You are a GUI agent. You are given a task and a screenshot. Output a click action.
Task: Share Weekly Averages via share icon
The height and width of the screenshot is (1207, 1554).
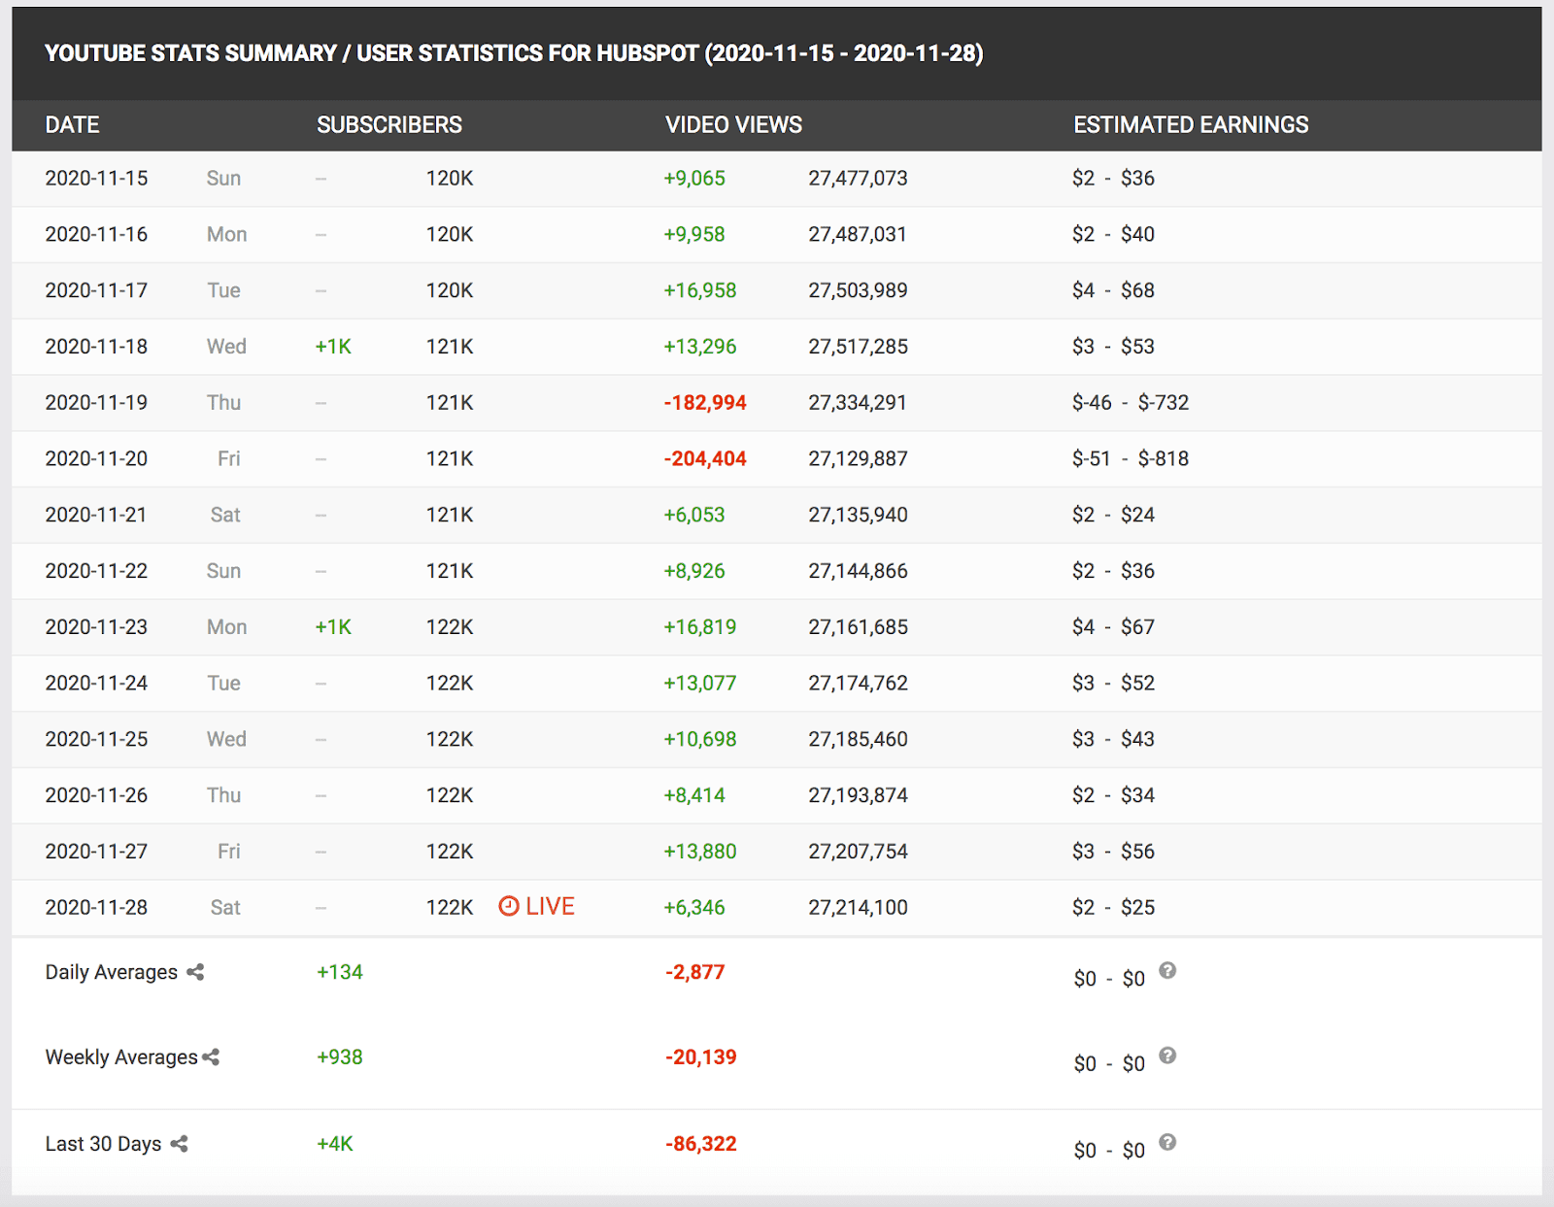coord(211,1057)
